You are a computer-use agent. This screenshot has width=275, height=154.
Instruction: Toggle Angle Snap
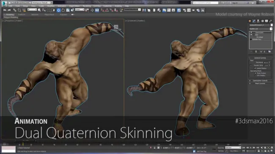(107, 10)
